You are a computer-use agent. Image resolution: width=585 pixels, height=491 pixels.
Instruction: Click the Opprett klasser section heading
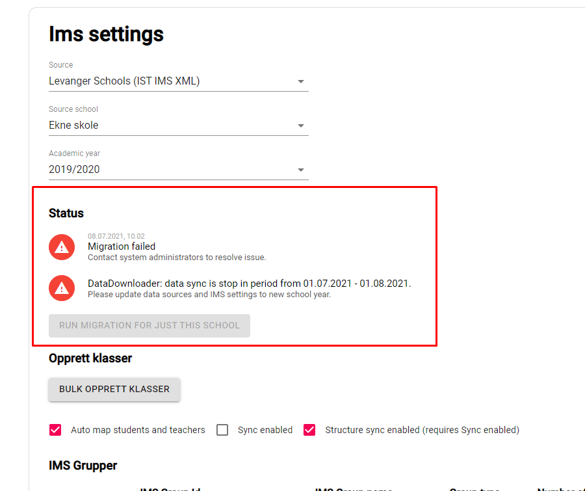(x=90, y=358)
